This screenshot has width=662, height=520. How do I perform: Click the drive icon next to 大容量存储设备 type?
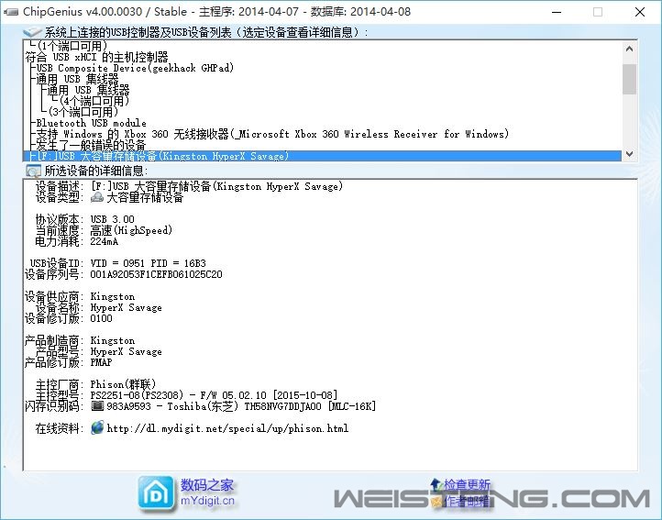coord(97,197)
